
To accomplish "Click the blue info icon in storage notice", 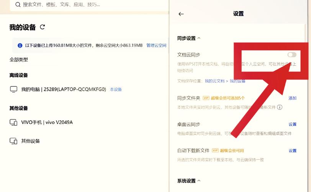I will pos(20,45).
